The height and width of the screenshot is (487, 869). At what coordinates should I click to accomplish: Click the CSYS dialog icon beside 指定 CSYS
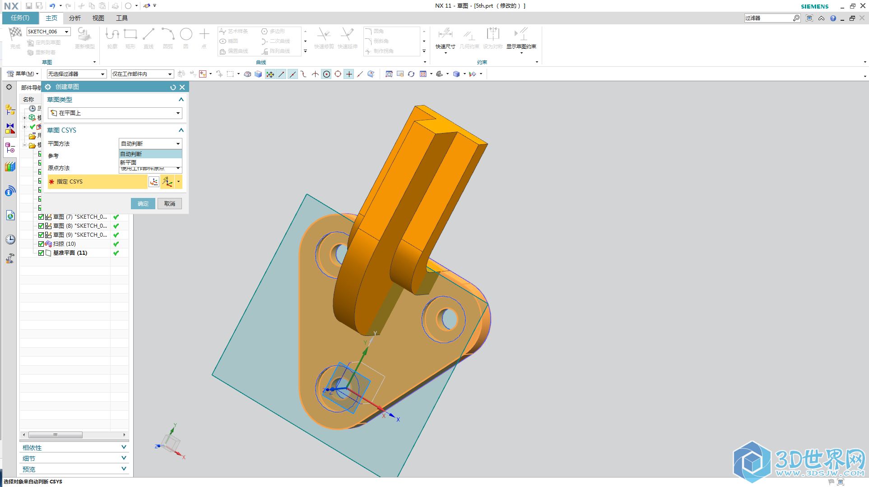tap(154, 182)
